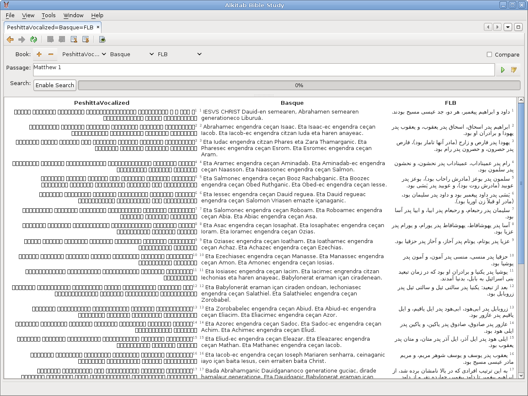Image resolution: width=528 pixels, height=396 pixels.
Task: Click the scrollbar up arrow
Action: pos(521,101)
